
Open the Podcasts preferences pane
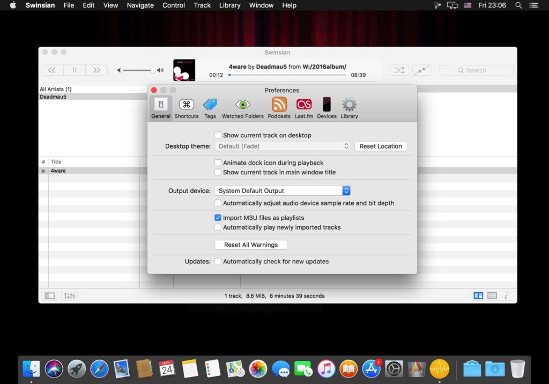click(279, 108)
